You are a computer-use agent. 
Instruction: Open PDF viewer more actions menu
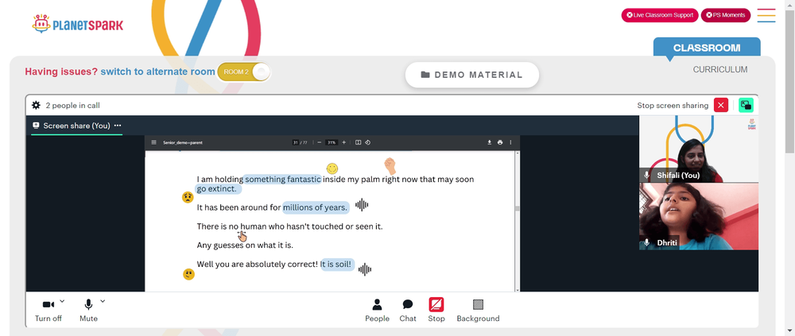[x=510, y=142]
